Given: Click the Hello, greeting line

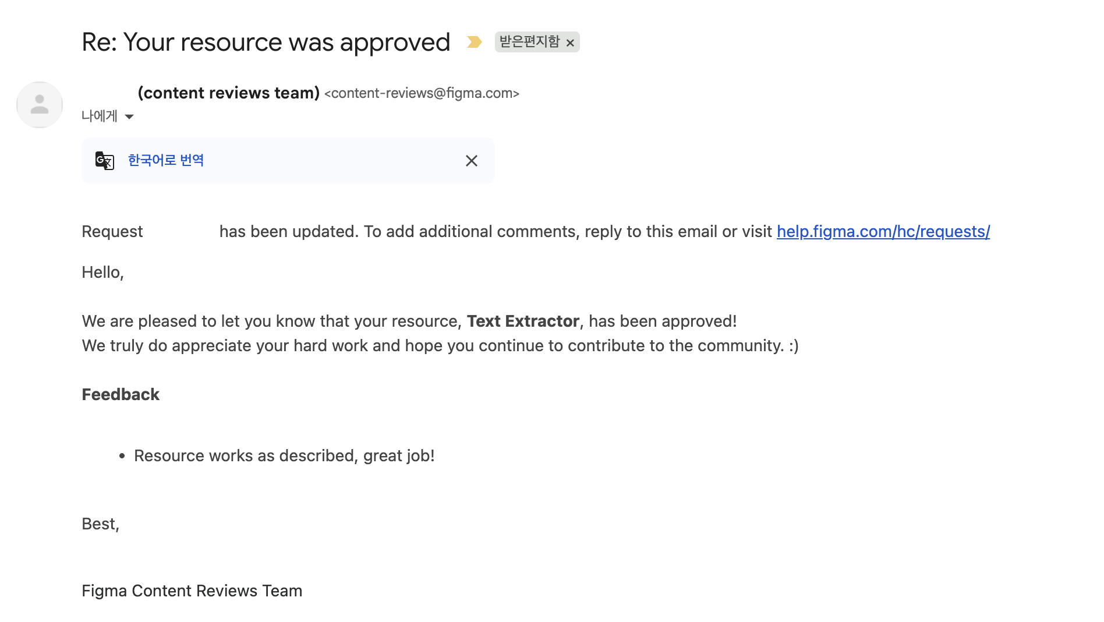Looking at the screenshot, I should point(102,272).
